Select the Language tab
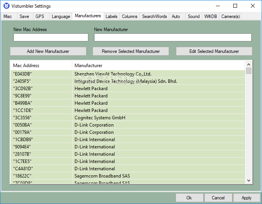Image resolution: width=262 pixels, height=204 pixels. tap(61, 16)
